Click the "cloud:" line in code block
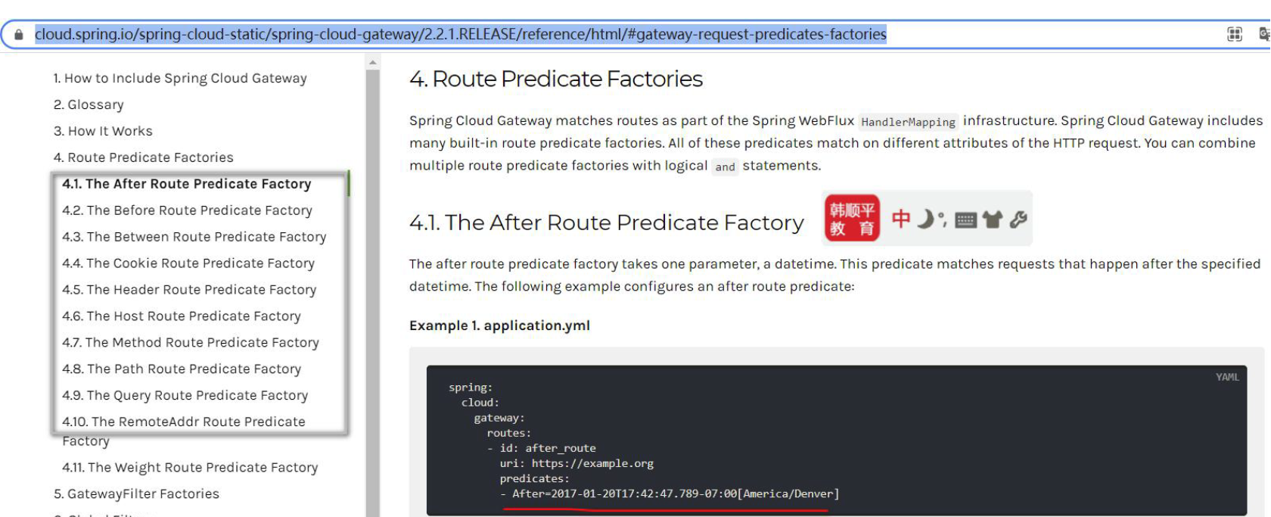1271x517 pixels. tap(480, 403)
